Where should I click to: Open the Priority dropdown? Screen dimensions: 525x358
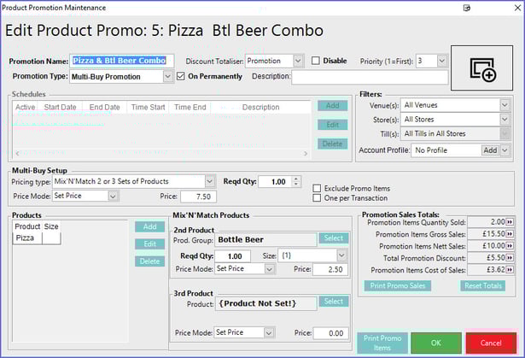pos(441,61)
